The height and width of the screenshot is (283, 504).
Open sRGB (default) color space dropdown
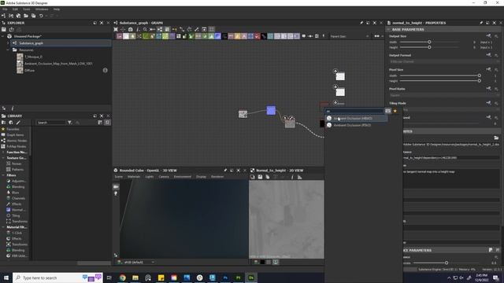(x=139, y=262)
